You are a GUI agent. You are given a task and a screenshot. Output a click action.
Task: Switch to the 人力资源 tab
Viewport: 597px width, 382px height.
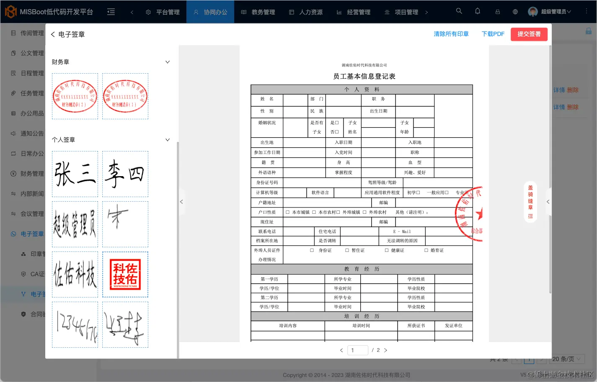pos(306,12)
